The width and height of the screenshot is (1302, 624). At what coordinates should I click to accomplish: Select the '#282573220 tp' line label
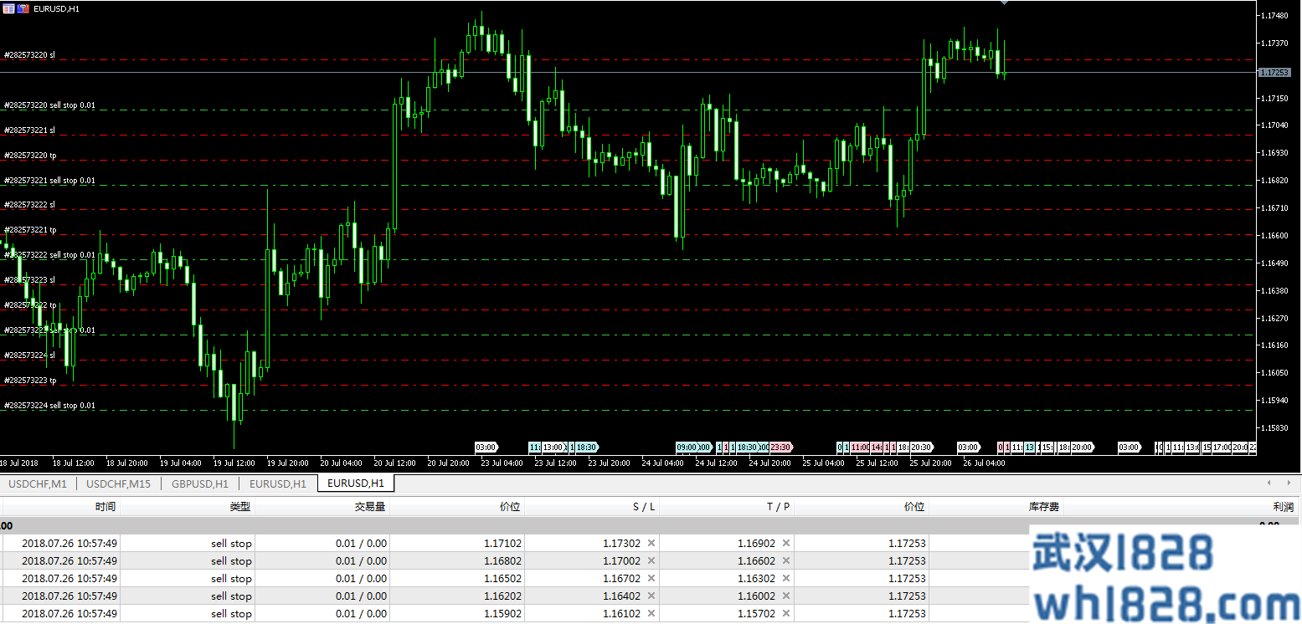coord(30,155)
